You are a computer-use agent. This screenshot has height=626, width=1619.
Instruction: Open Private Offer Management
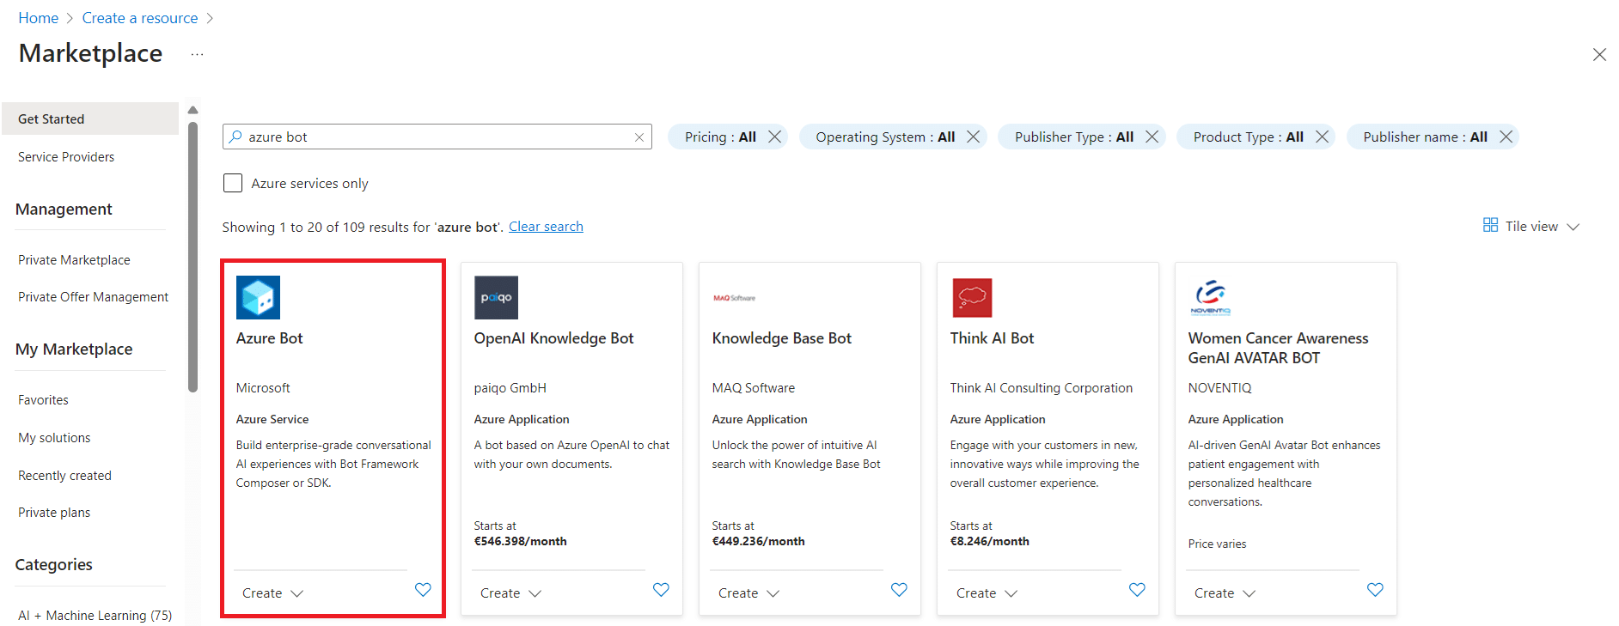(x=93, y=297)
